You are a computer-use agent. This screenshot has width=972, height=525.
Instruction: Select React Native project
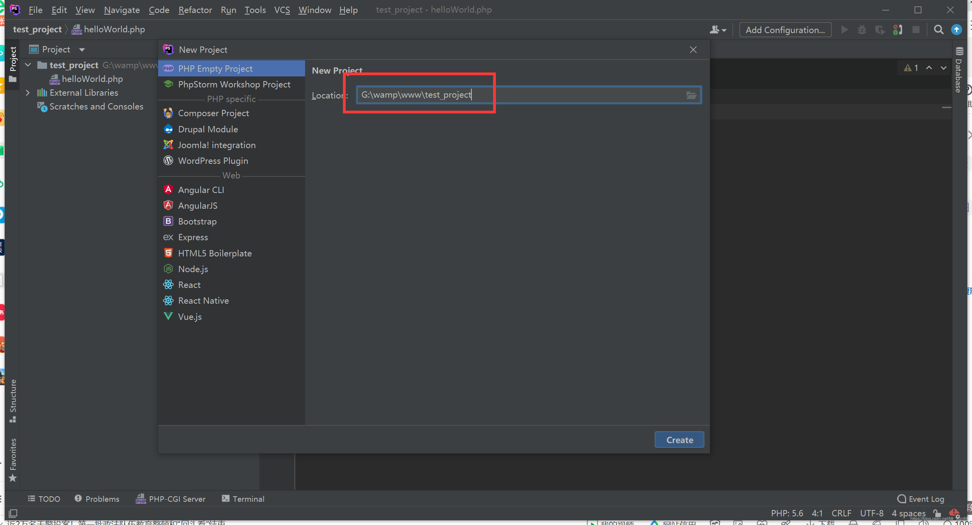pos(231,301)
